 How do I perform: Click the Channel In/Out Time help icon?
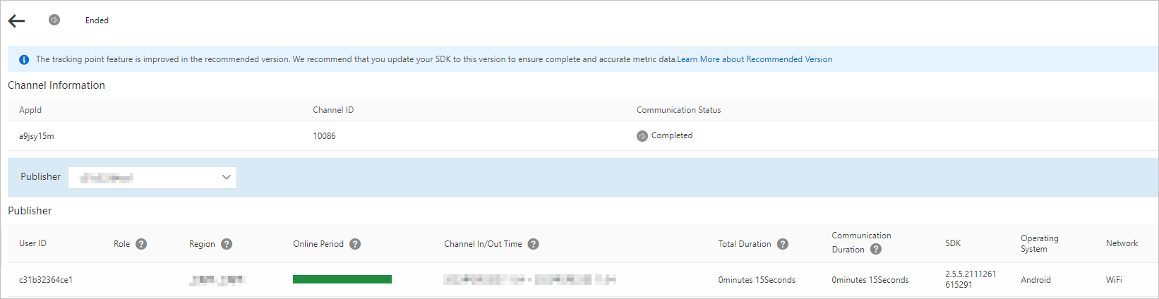click(534, 244)
